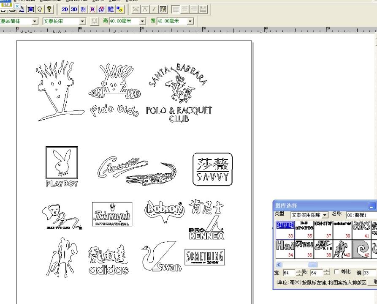This screenshot has width=377, height=304.
Task: Click the 雕 engraving toolbar icon
Action: [x=111, y=9]
